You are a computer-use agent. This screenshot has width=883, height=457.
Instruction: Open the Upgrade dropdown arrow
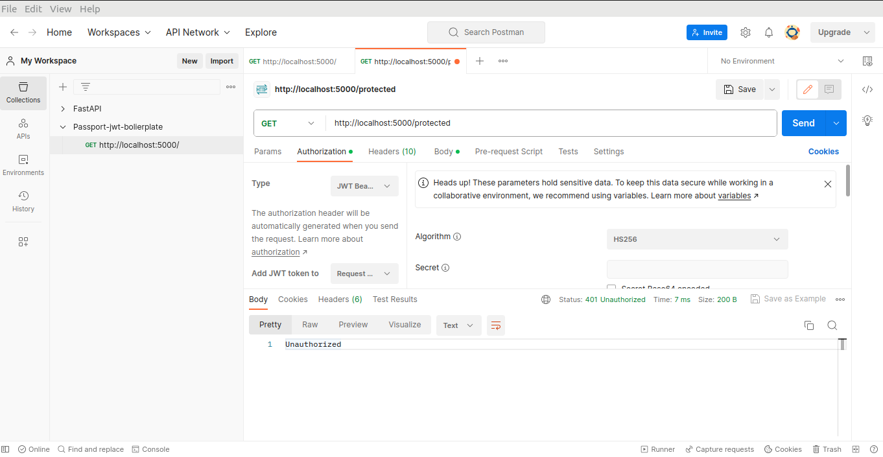(x=867, y=32)
